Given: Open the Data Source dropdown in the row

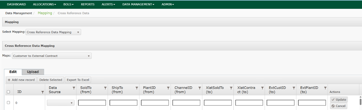Looking at the screenshot, I should pyautogui.click(x=61, y=103).
